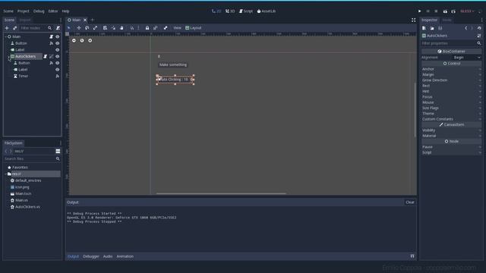This screenshot has height=273, width=486.
Task: Open the Layout menu button
Action: pos(193,28)
